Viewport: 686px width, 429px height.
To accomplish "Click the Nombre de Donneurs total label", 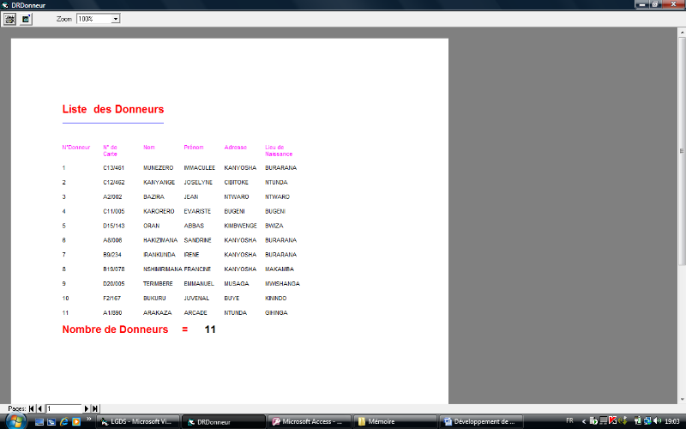I will coord(115,329).
